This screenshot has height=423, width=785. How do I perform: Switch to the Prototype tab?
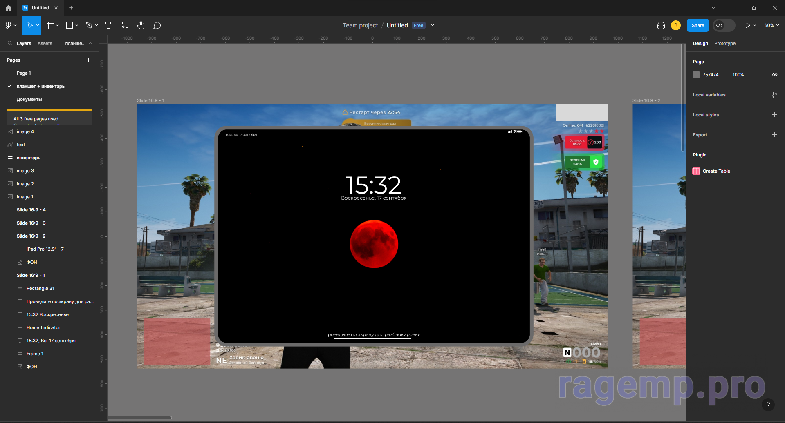pyautogui.click(x=725, y=43)
